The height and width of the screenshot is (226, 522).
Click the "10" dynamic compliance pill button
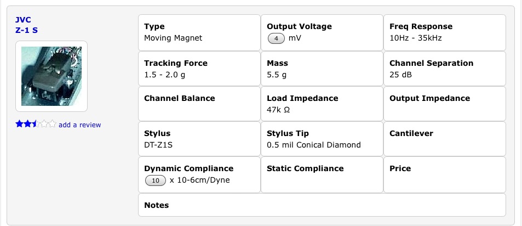[156, 180]
